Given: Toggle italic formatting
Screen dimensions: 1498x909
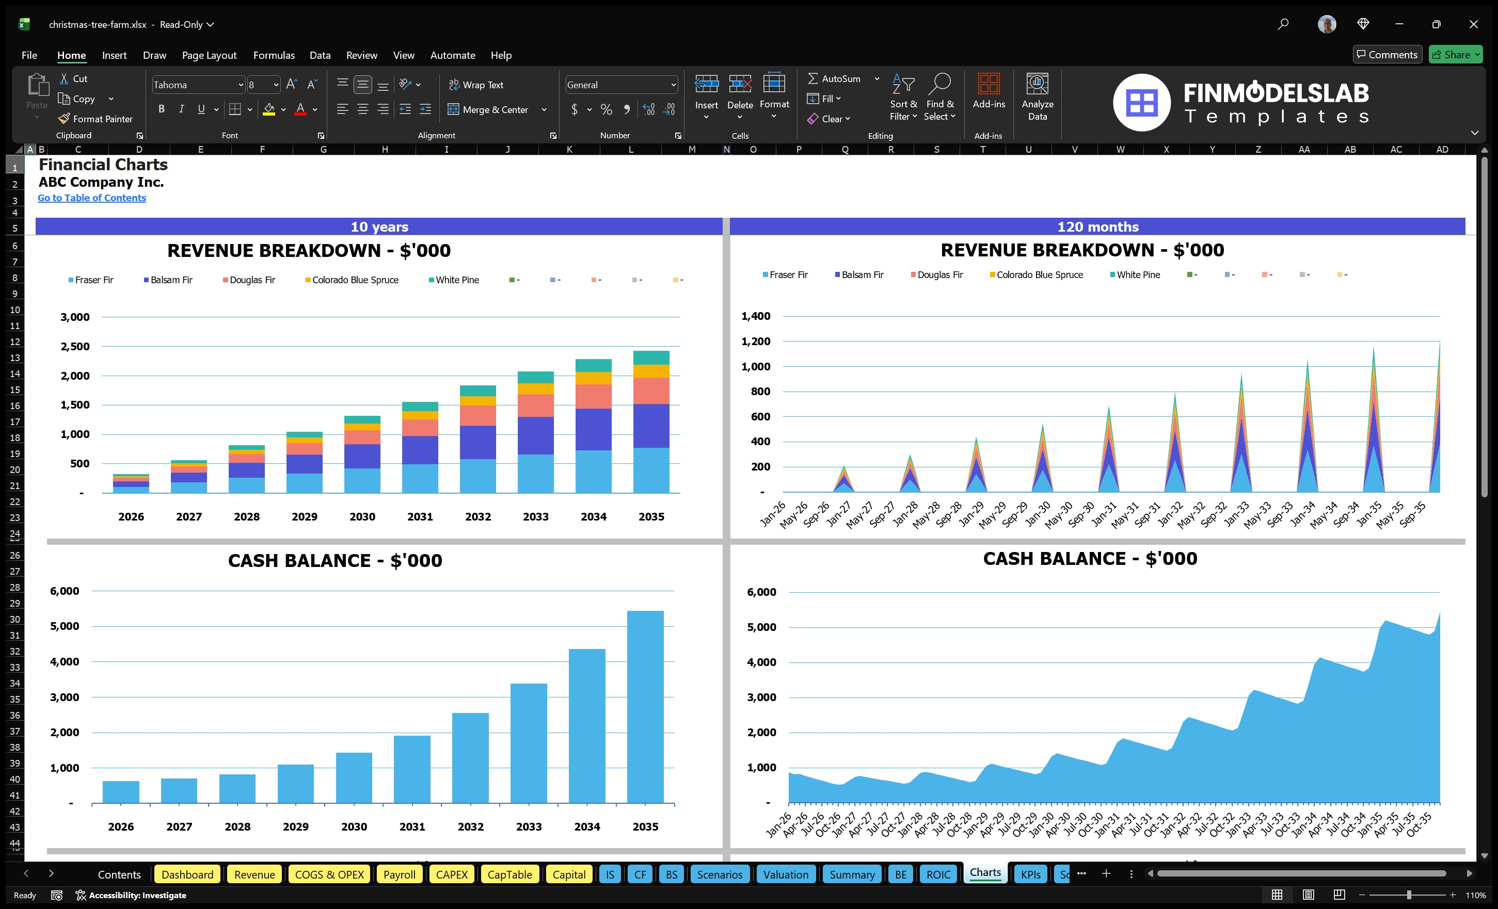Looking at the screenshot, I should point(181,109).
